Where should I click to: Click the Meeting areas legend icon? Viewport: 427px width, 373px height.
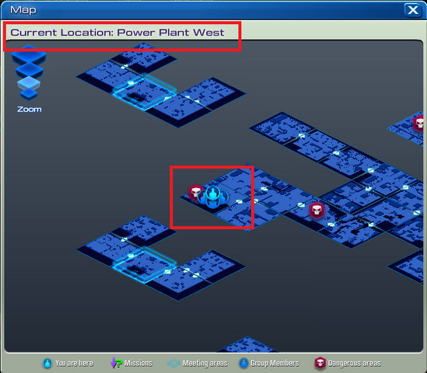pos(173,363)
